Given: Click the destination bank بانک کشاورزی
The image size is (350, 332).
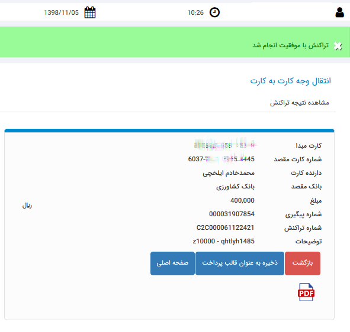Looking at the screenshot, I should [x=235, y=187].
